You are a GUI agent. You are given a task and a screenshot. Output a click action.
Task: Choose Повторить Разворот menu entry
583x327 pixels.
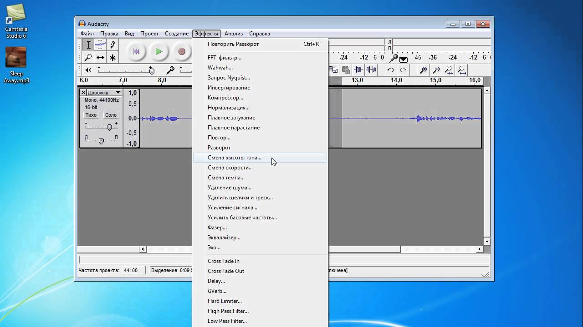click(x=260, y=44)
